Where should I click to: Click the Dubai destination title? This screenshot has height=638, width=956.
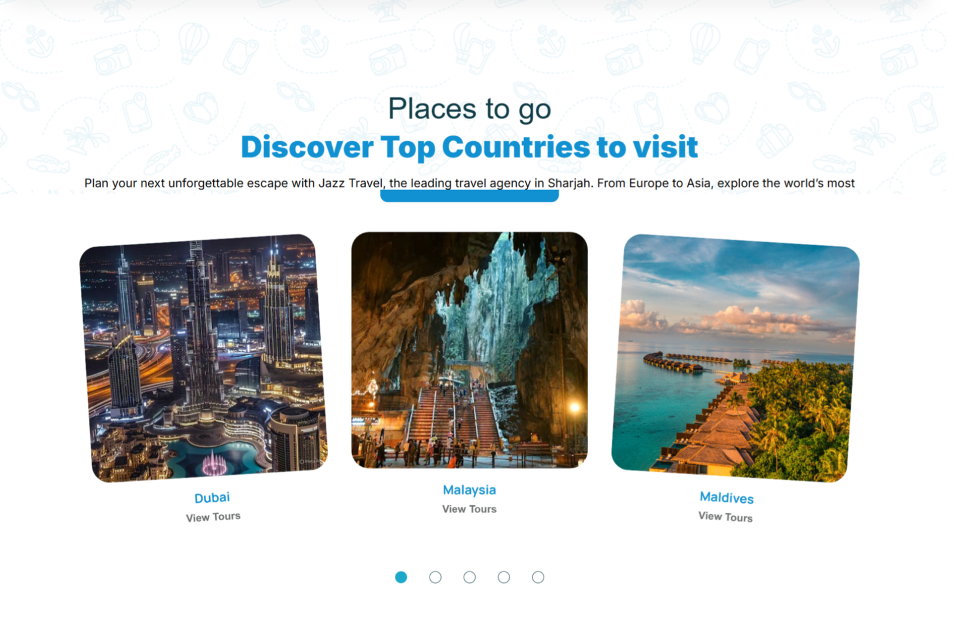click(212, 497)
